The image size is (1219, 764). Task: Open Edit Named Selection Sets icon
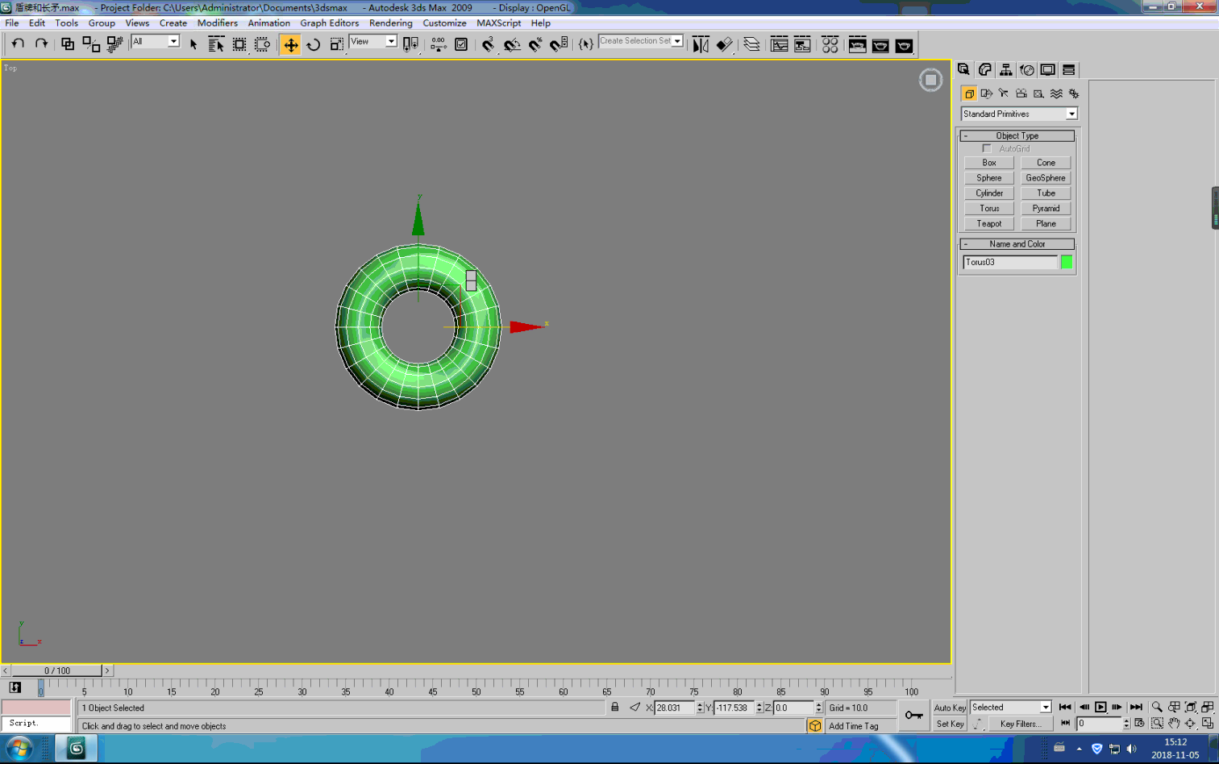586,44
